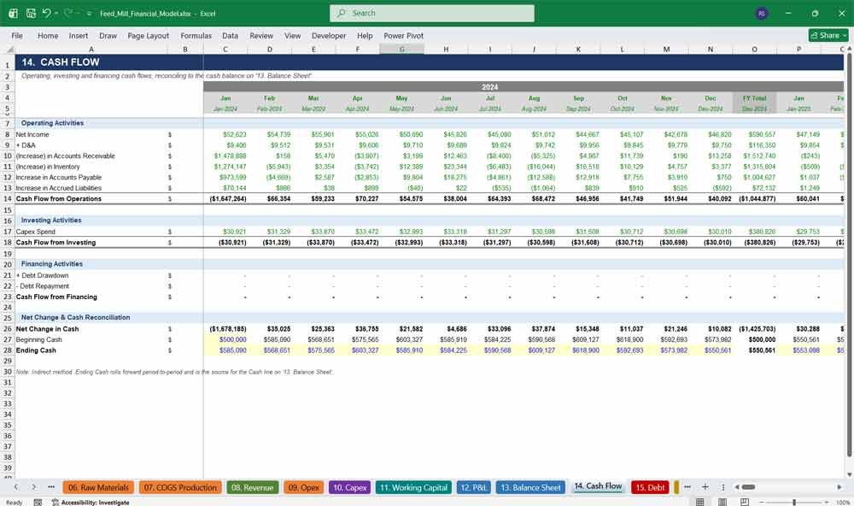Open the undo history dropdown arrow
Screen dimensions: 854x506
click(x=56, y=13)
